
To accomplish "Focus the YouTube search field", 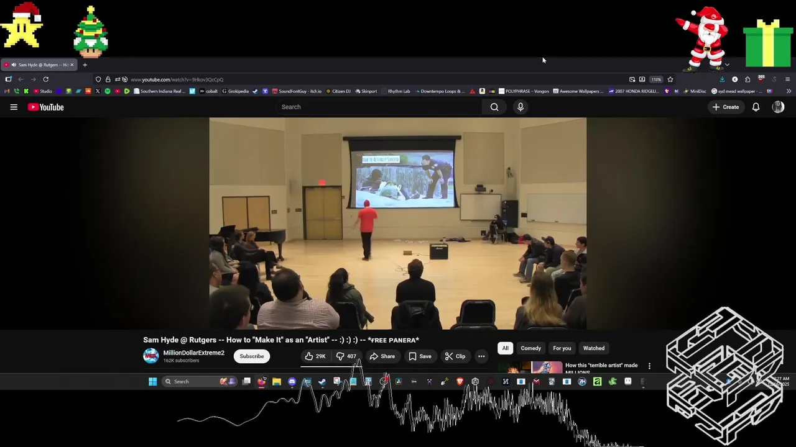I will pyautogui.click(x=378, y=107).
